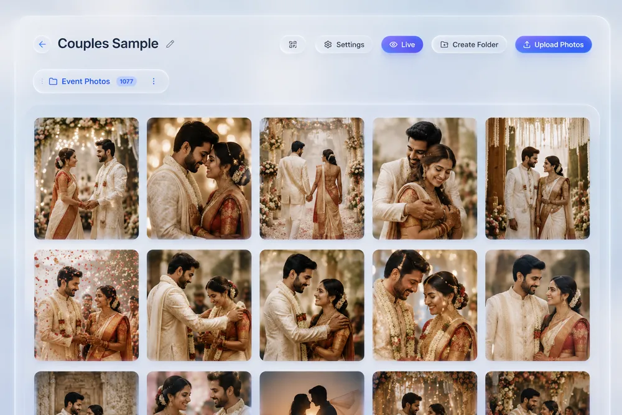The height and width of the screenshot is (415, 622).
Task: Open Couples Sample title text
Action: click(x=108, y=44)
